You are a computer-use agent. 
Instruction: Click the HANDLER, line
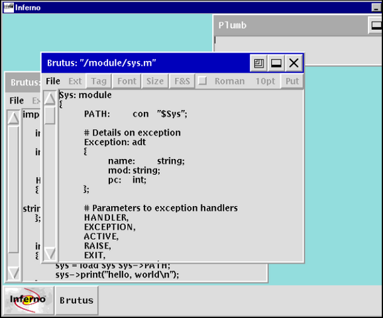[106, 217]
